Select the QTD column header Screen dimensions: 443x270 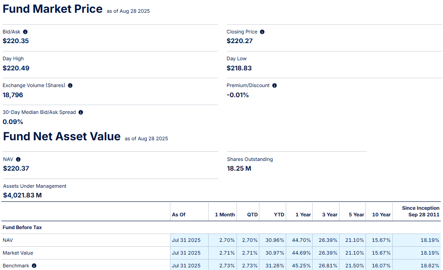coord(252,215)
